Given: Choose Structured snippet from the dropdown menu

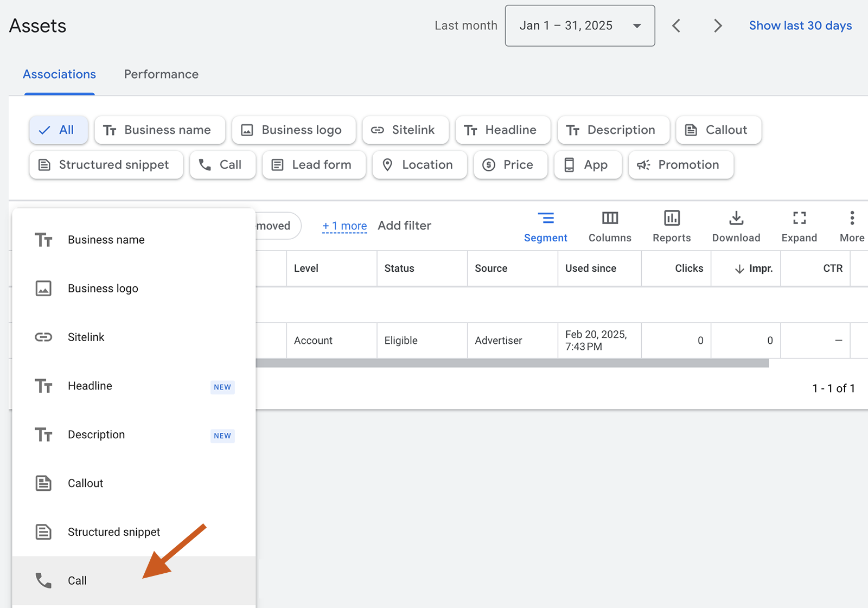Looking at the screenshot, I should coord(134,532).
